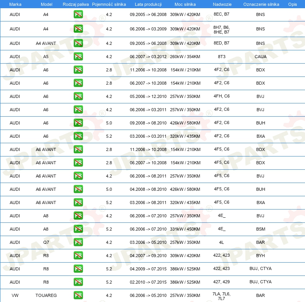Click the fuel icon in the R8 04.2009 row
This screenshot has width=305, height=302.
click(78, 268)
